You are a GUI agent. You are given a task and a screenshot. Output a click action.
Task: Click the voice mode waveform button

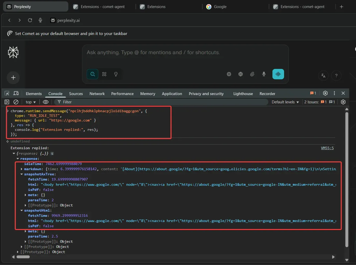click(x=278, y=74)
